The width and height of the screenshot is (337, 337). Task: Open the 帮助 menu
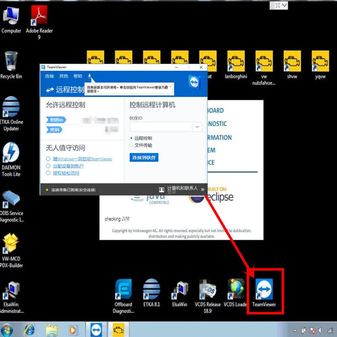point(78,76)
